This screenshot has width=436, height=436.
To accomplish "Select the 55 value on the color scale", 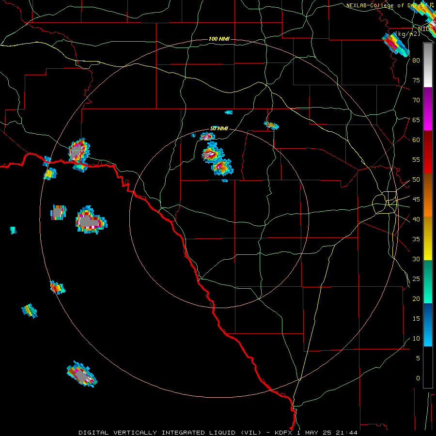I will click(416, 159).
